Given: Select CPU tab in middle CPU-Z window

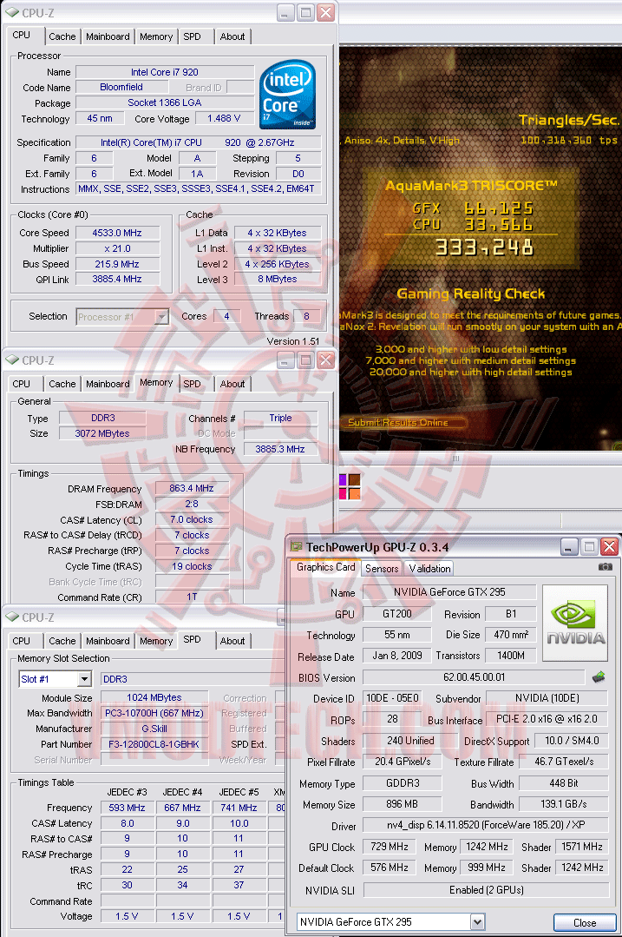Looking at the screenshot, I should pos(22,384).
